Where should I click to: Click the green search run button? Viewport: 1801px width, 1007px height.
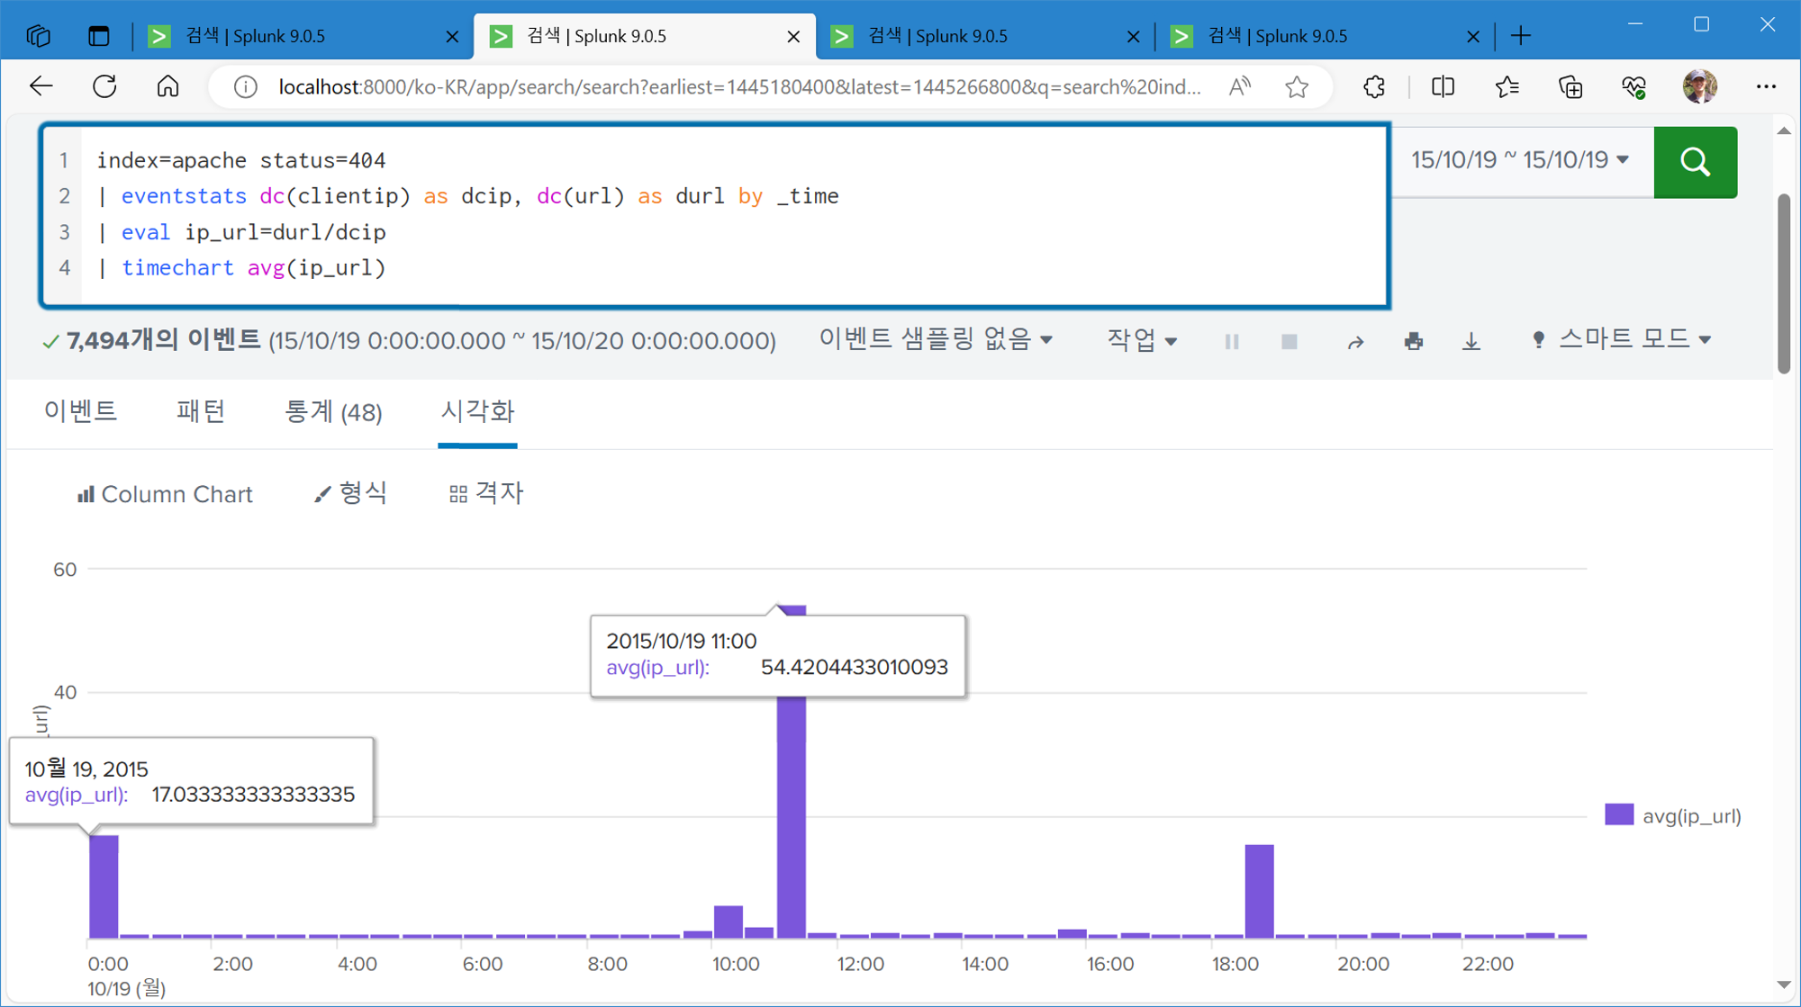click(x=1695, y=162)
